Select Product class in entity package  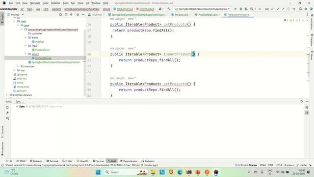click(x=39, y=42)
